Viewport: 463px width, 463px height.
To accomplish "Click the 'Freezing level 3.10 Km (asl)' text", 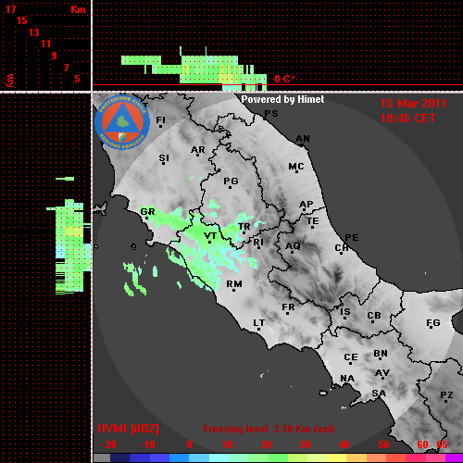I will point(269,429).
